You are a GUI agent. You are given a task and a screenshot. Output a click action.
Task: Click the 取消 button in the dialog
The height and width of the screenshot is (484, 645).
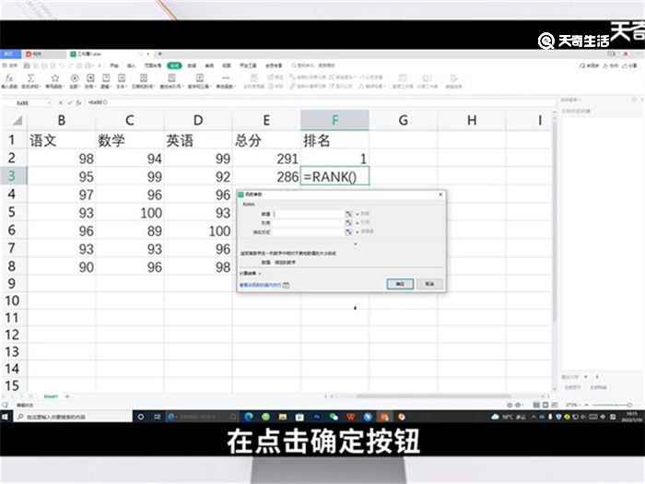(x=429, y=284)
